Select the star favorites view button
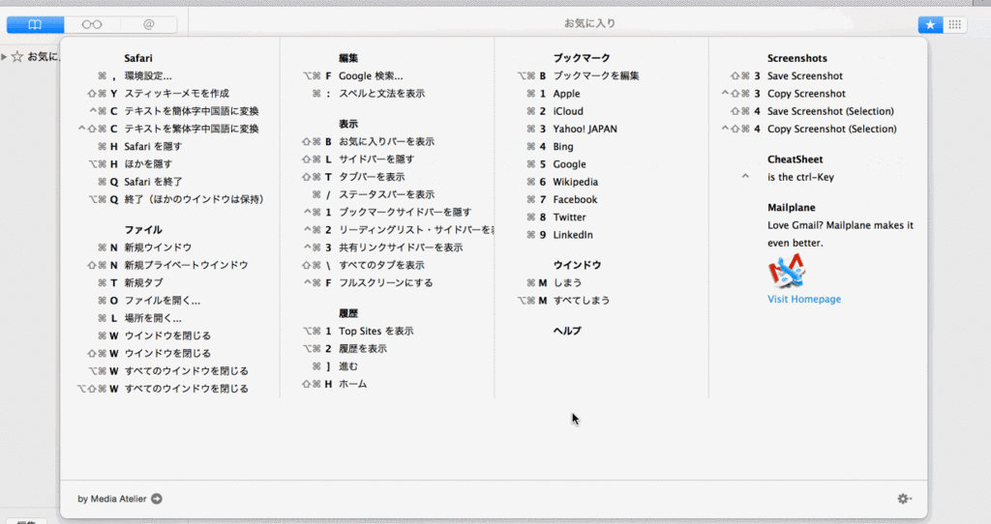The height and width of the screenshot is (524, 991). [930, 24]
